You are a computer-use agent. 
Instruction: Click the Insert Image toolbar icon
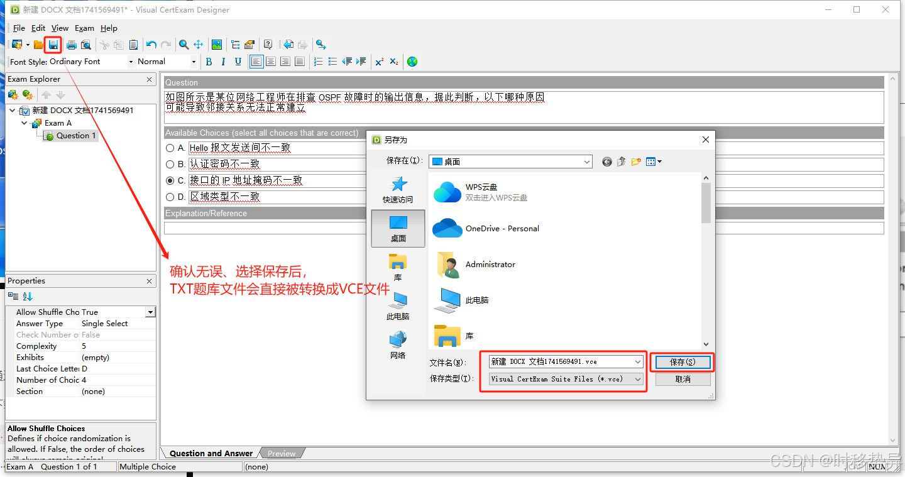click(216, 45)
